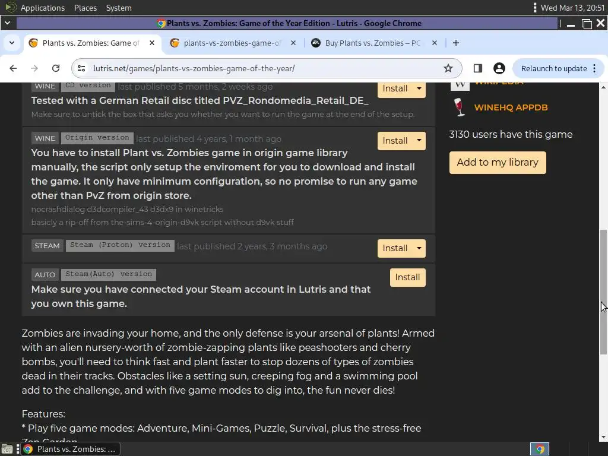608x456 pixels.
Task: Click the lutris.net address bar URL
Action: tap(194, 69)
